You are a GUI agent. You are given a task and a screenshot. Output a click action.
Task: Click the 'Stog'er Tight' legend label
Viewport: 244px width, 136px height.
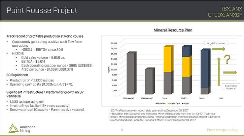[x=174, y=103]
